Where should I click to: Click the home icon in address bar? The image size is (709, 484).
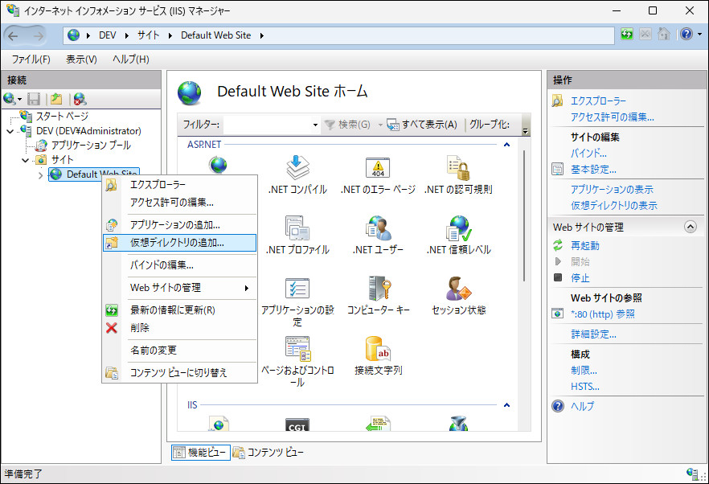663,35
